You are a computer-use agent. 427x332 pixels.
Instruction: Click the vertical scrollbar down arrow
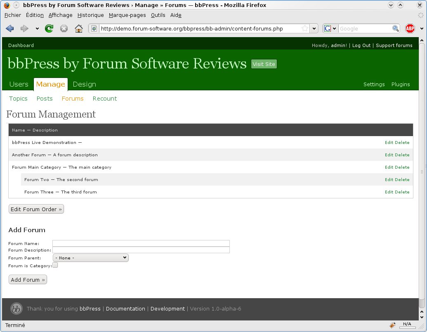(422, 317)
